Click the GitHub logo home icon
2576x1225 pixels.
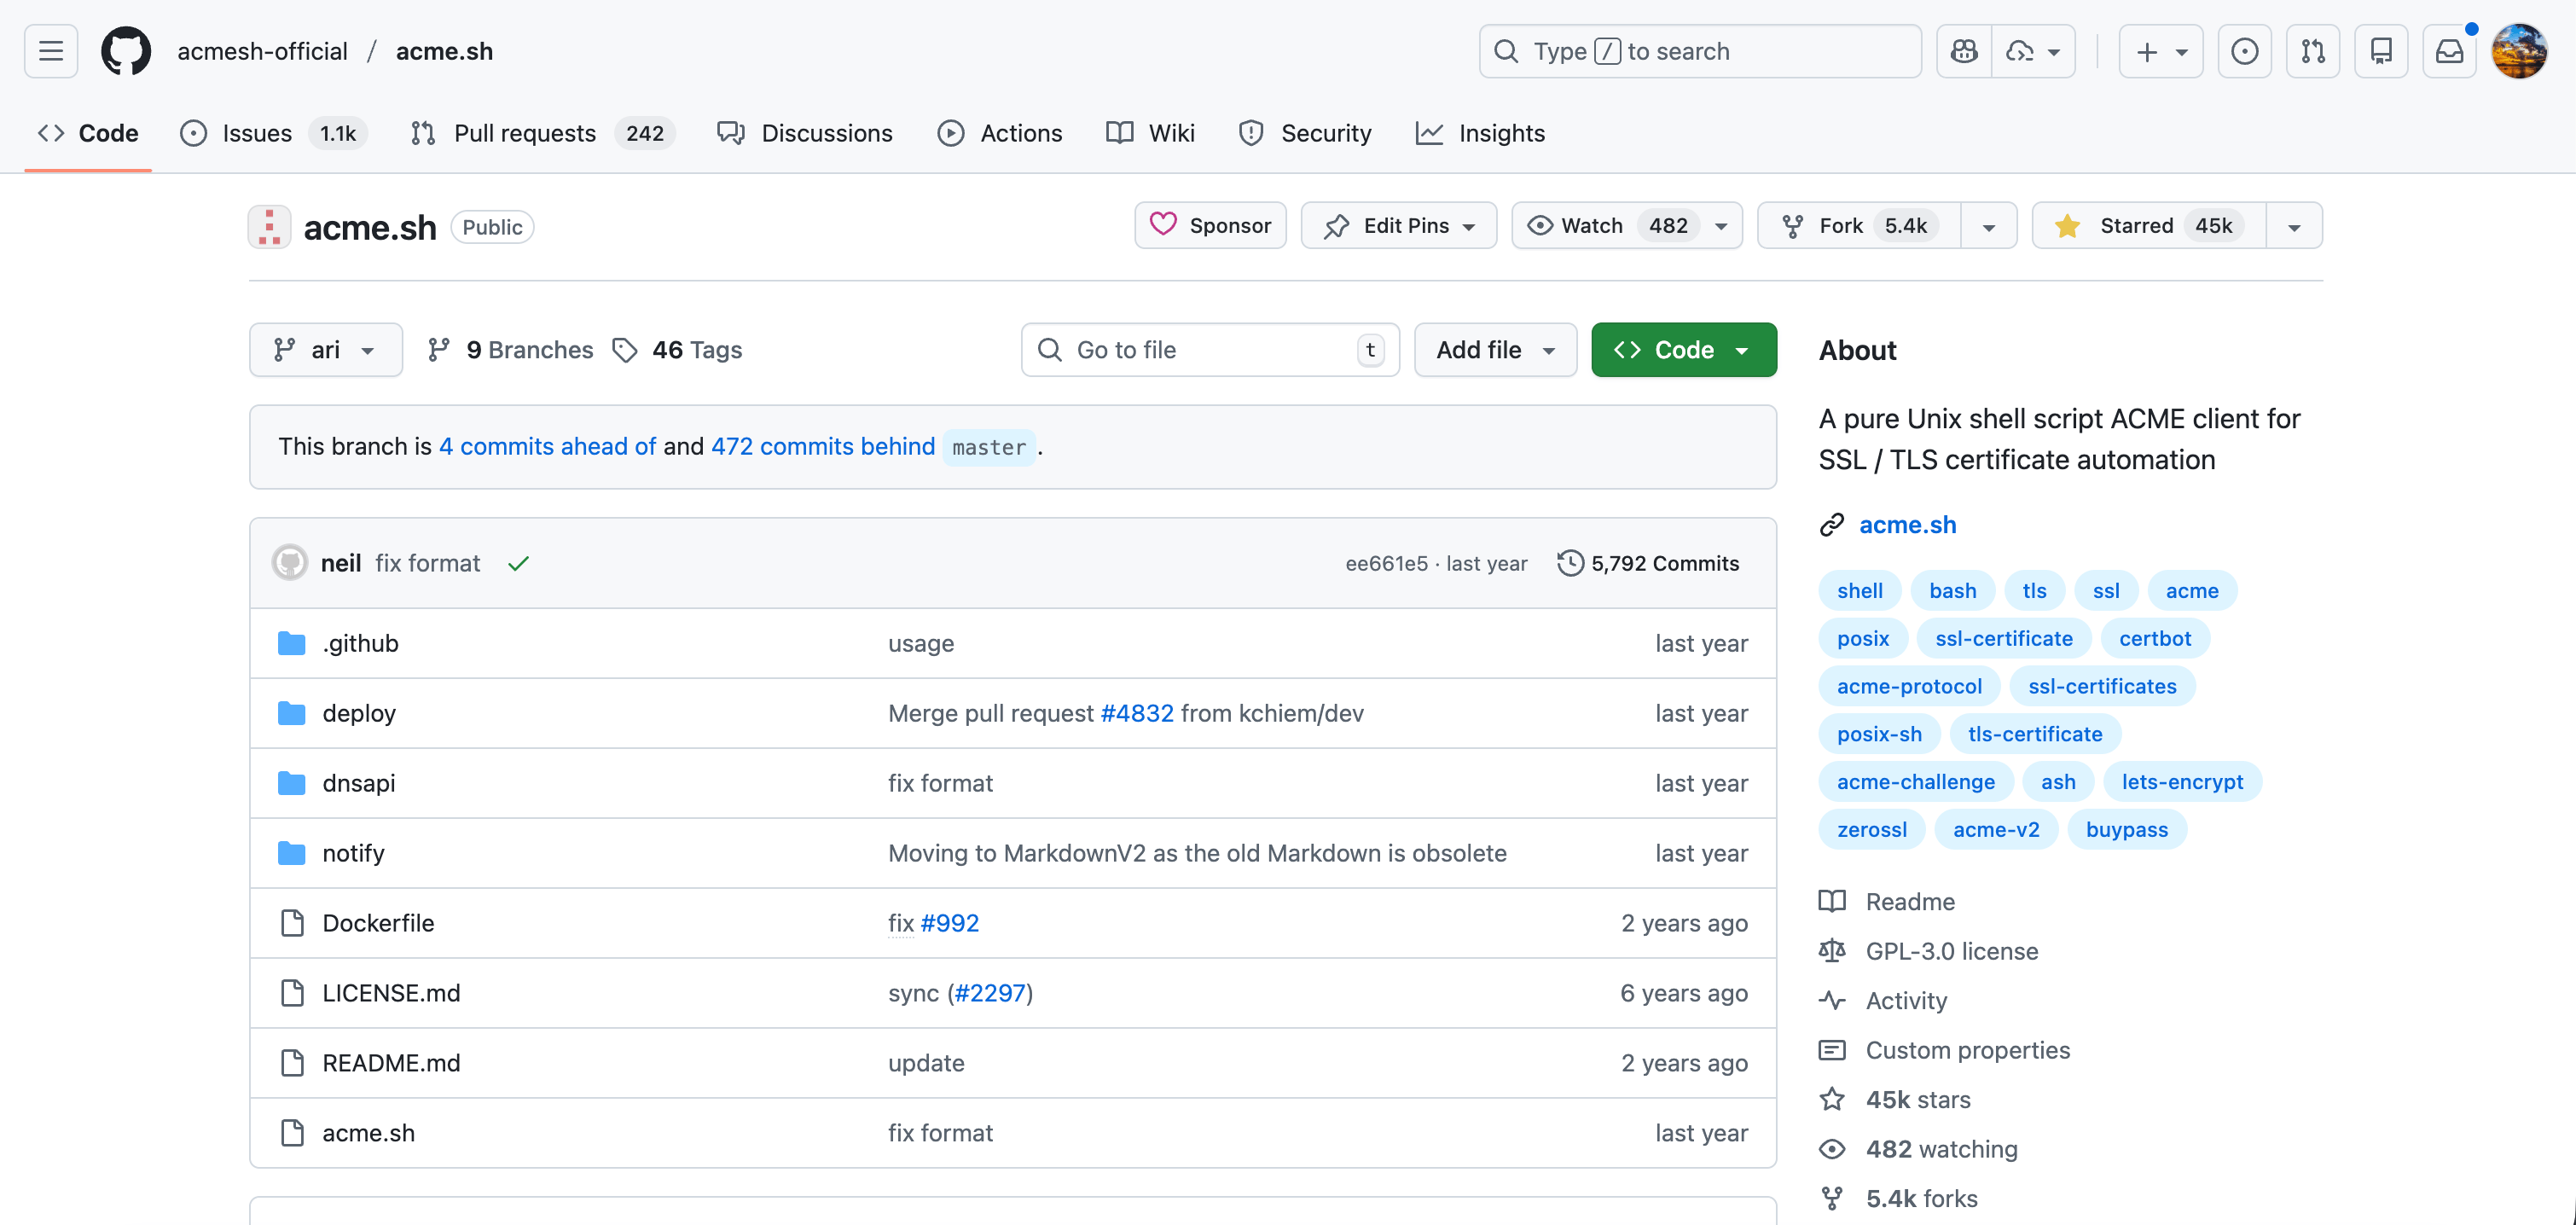coord(126,51)
